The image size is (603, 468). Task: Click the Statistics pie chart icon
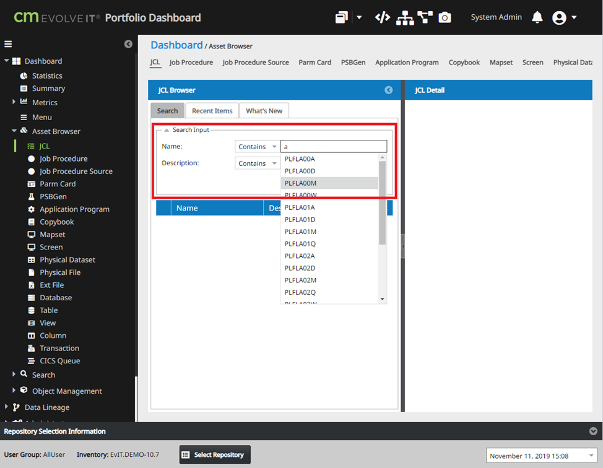[x=24, y=76]
